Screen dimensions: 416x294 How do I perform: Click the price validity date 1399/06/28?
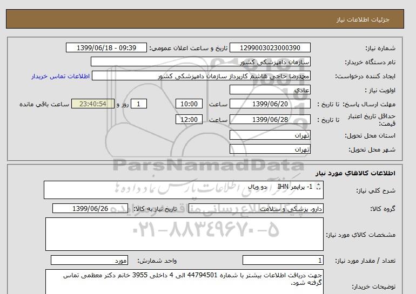pos(270,119)
